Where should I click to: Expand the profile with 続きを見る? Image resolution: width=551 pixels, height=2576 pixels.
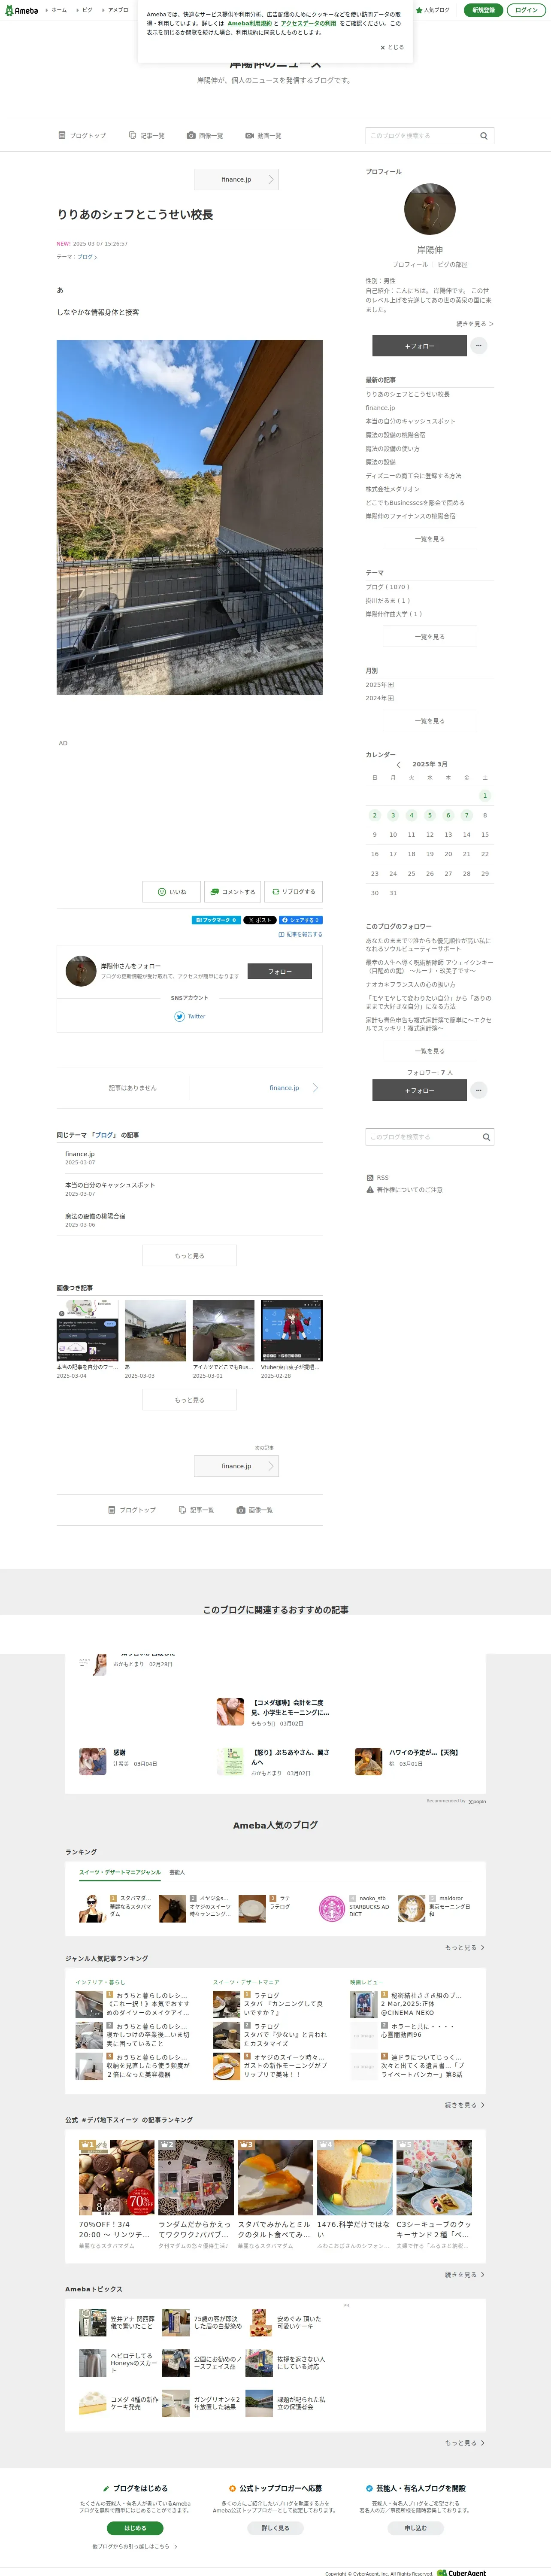475,324
